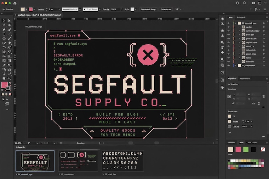This screenshot has width=269, height=179.
Task: Expand the 02_components layer
Action: [236, 65]
